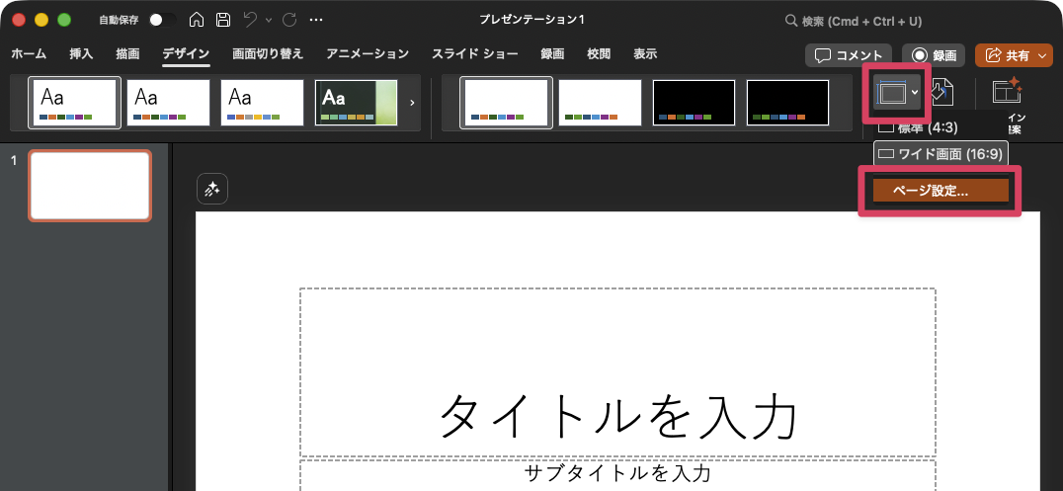Image resolution: width=1063 pixels, height=491 pixels.
Task: Click the save floppy disk icon
Action: tap(223, 20)
